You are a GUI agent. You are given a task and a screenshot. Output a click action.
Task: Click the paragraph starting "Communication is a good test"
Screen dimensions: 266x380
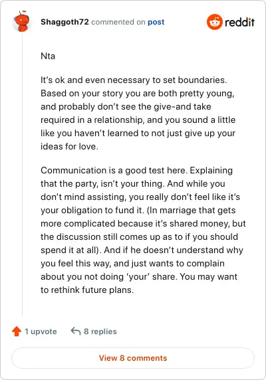[x=143, y=230]
